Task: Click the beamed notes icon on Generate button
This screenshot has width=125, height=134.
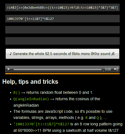Action: pos(113,54)
